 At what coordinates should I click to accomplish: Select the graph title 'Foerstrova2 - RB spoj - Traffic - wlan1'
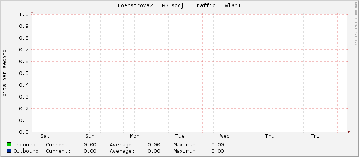click(x=179, y=6)
